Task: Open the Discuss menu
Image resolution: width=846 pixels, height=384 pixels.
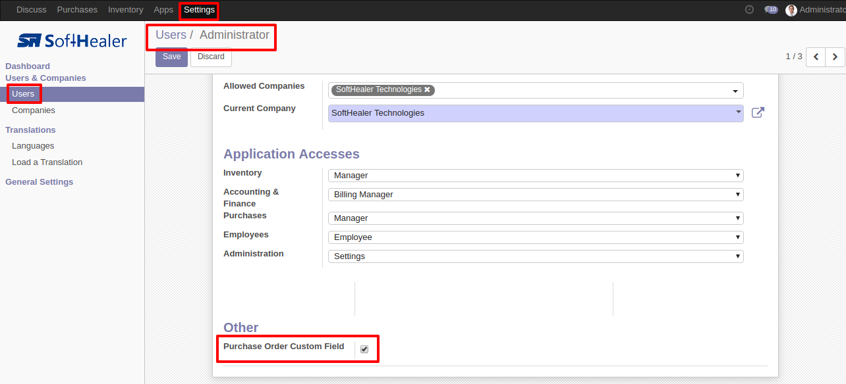Action: [x=32, y=10]
